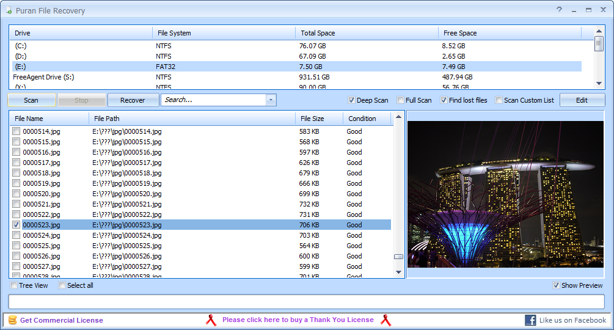Select the (C:) drive row
The image size is (614, 330).
(x=296, y=46)
